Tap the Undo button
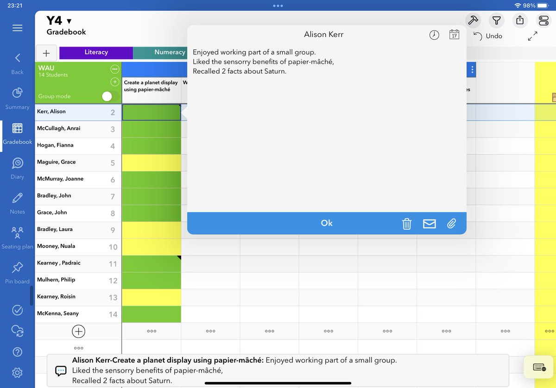Screen dimensions: 556x388 (x=488, y=36)
